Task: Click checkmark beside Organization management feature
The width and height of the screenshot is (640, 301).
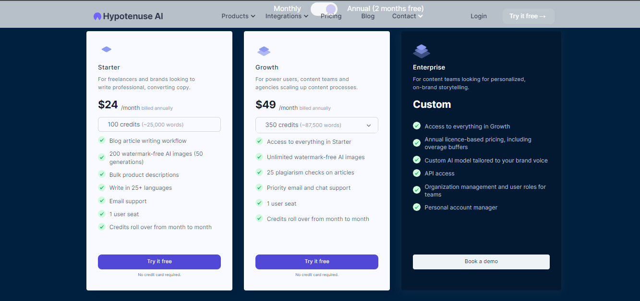Action: pyautogui.click(x=417, y=190)
